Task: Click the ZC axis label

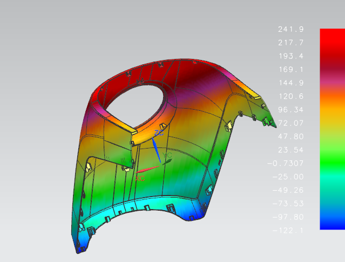Action: tap(159, 133)
